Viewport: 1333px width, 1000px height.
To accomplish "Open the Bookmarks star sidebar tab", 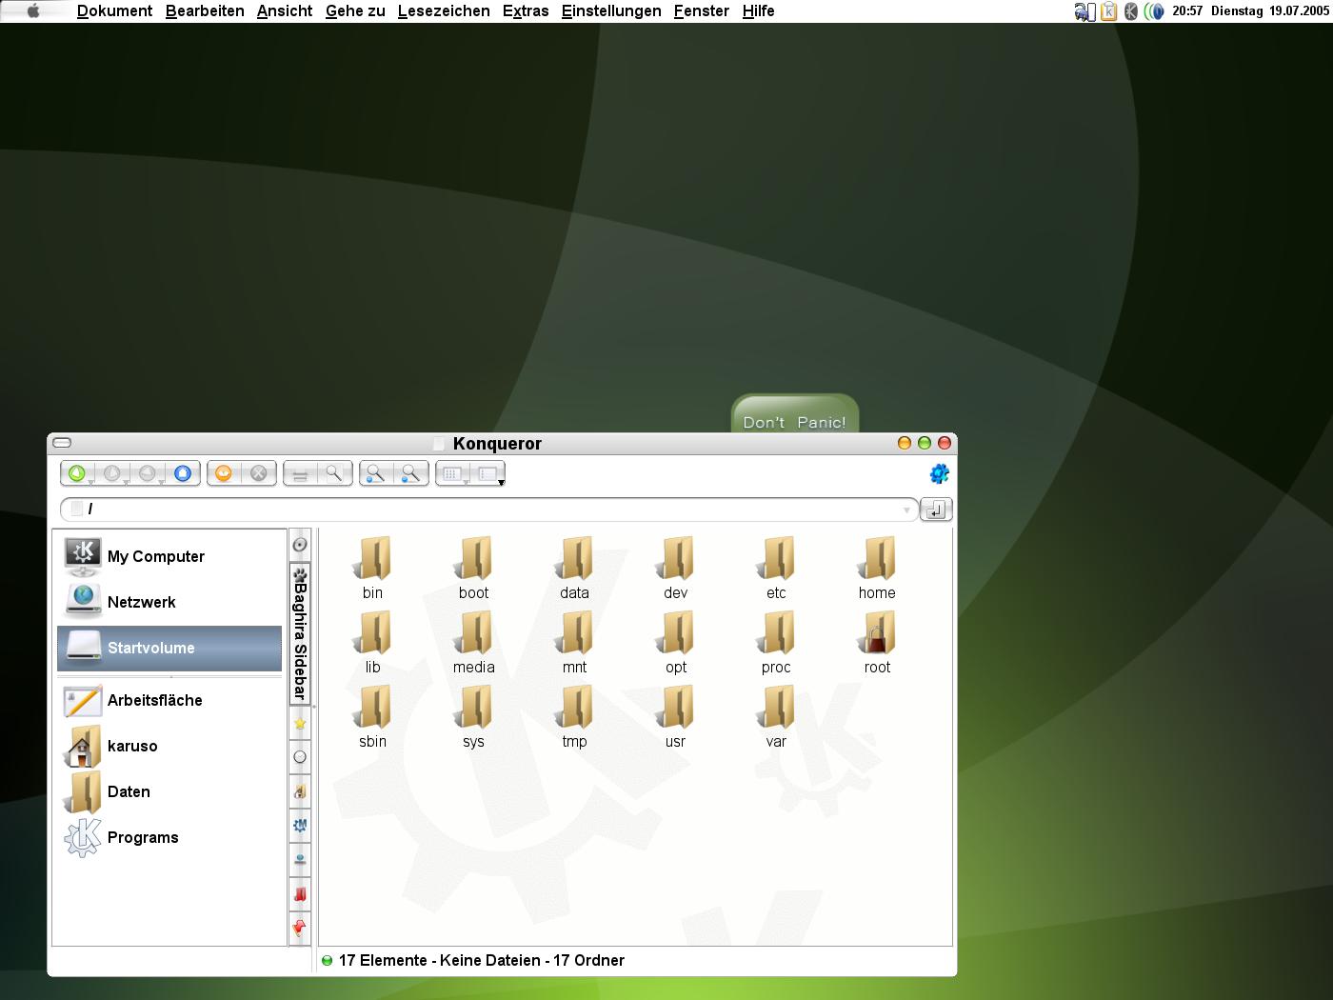I will [300, 724].
